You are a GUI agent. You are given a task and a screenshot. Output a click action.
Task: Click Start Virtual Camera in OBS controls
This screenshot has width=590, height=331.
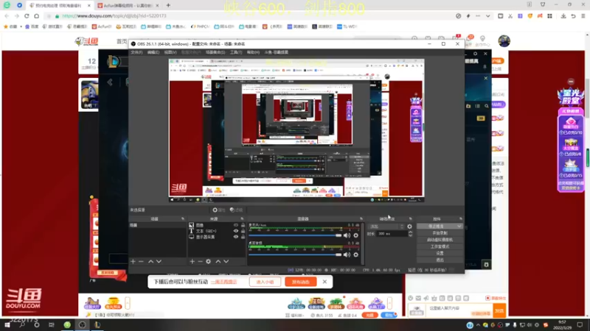pos(440,240)
